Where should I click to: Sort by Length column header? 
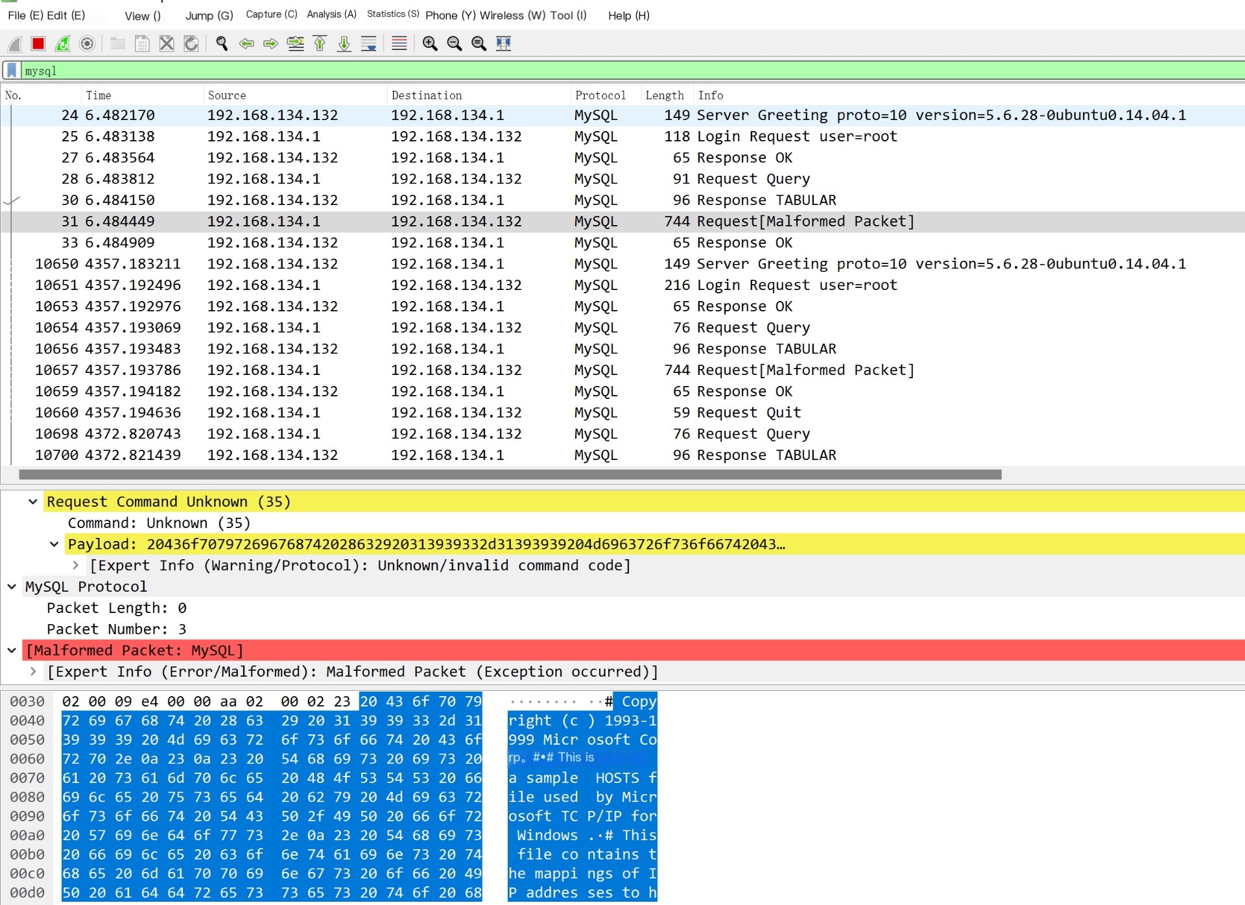point(667,95)
